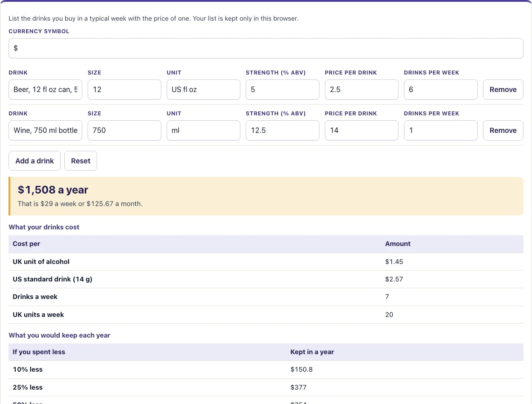Click the beer price field showing 2.5
This screenshot has height=404, width=532.
click(361, 89)
